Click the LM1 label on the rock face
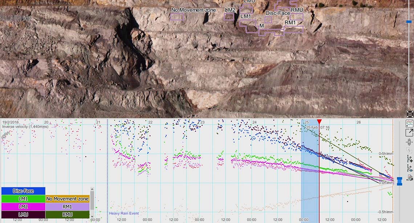This screenshot has height=223, width=414. (246, 16)
